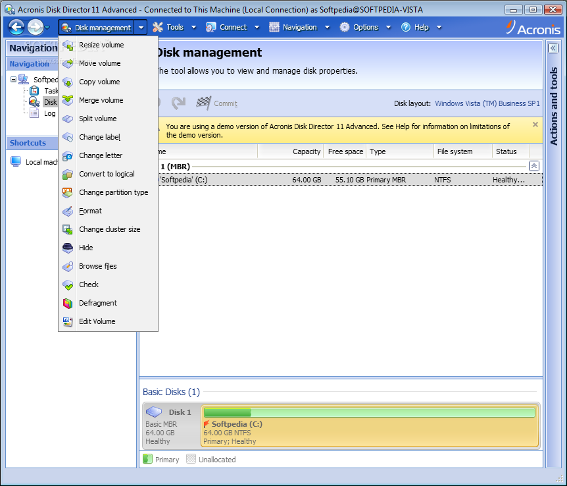Click the Softpedia (C:) volume usage bar

click(x=369, y=412)
